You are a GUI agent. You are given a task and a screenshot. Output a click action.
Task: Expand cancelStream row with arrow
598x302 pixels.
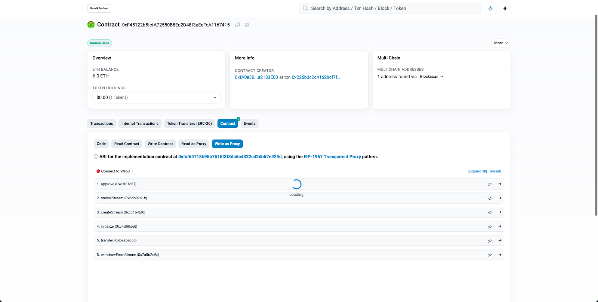(x=500, y=198)
